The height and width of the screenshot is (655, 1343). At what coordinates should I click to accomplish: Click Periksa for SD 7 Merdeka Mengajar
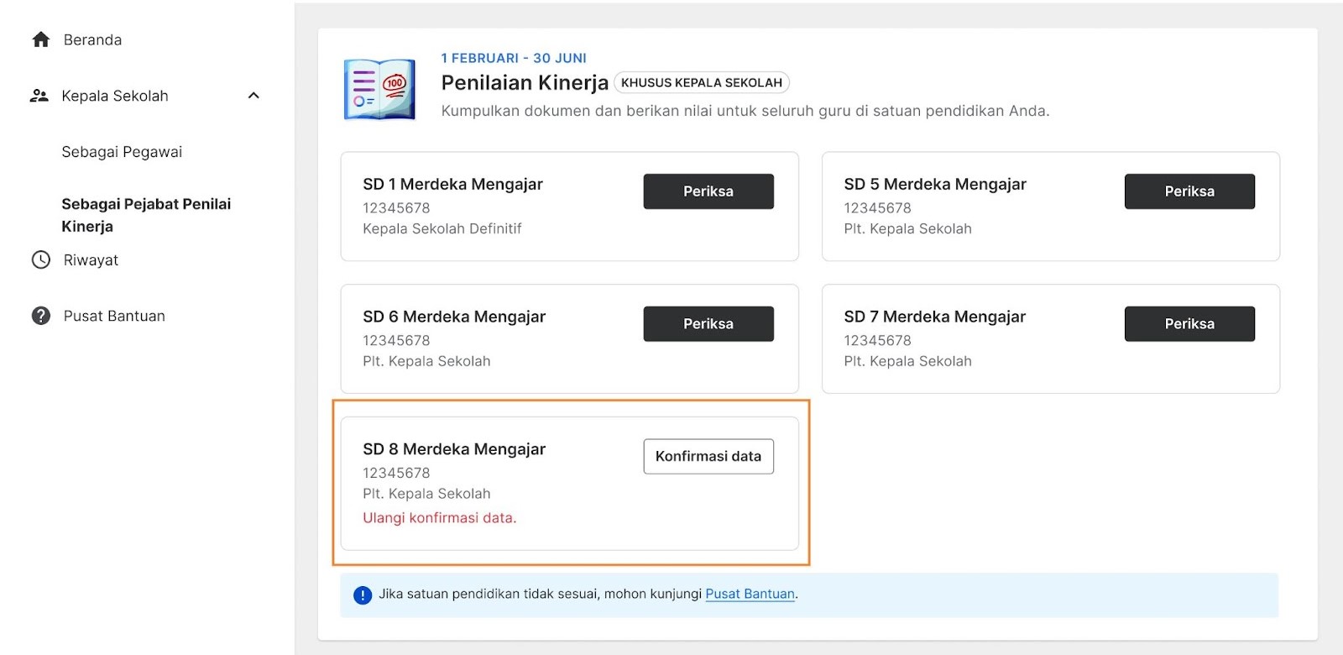[x=1189, y=324]
